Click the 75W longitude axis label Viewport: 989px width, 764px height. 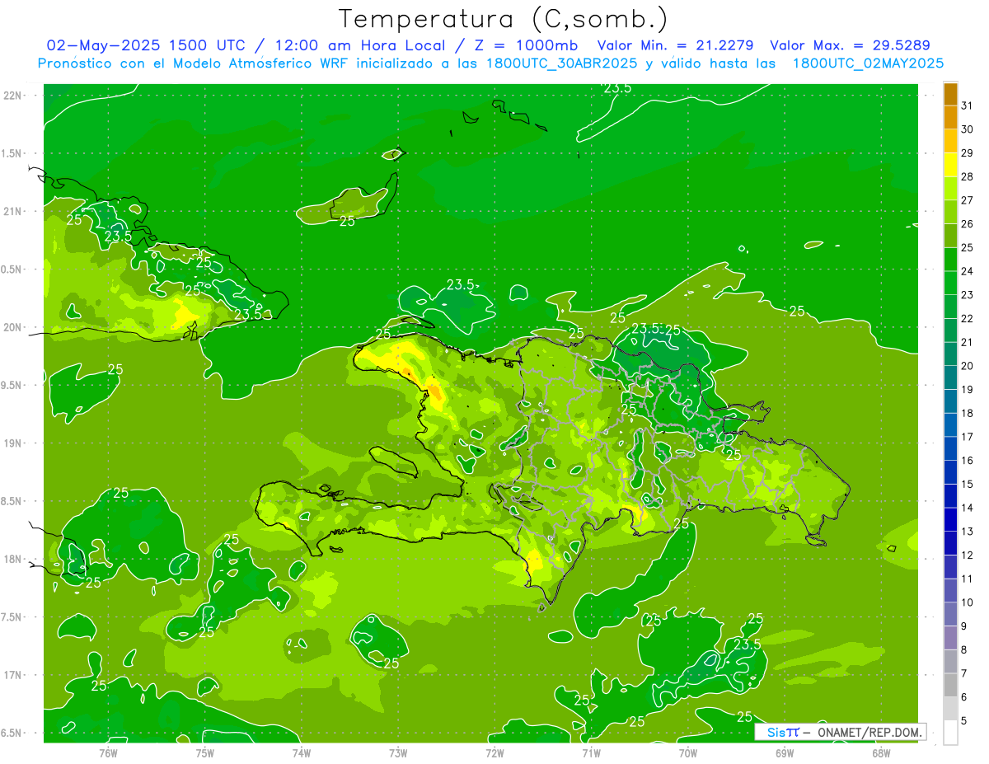[x=205, y=753]
